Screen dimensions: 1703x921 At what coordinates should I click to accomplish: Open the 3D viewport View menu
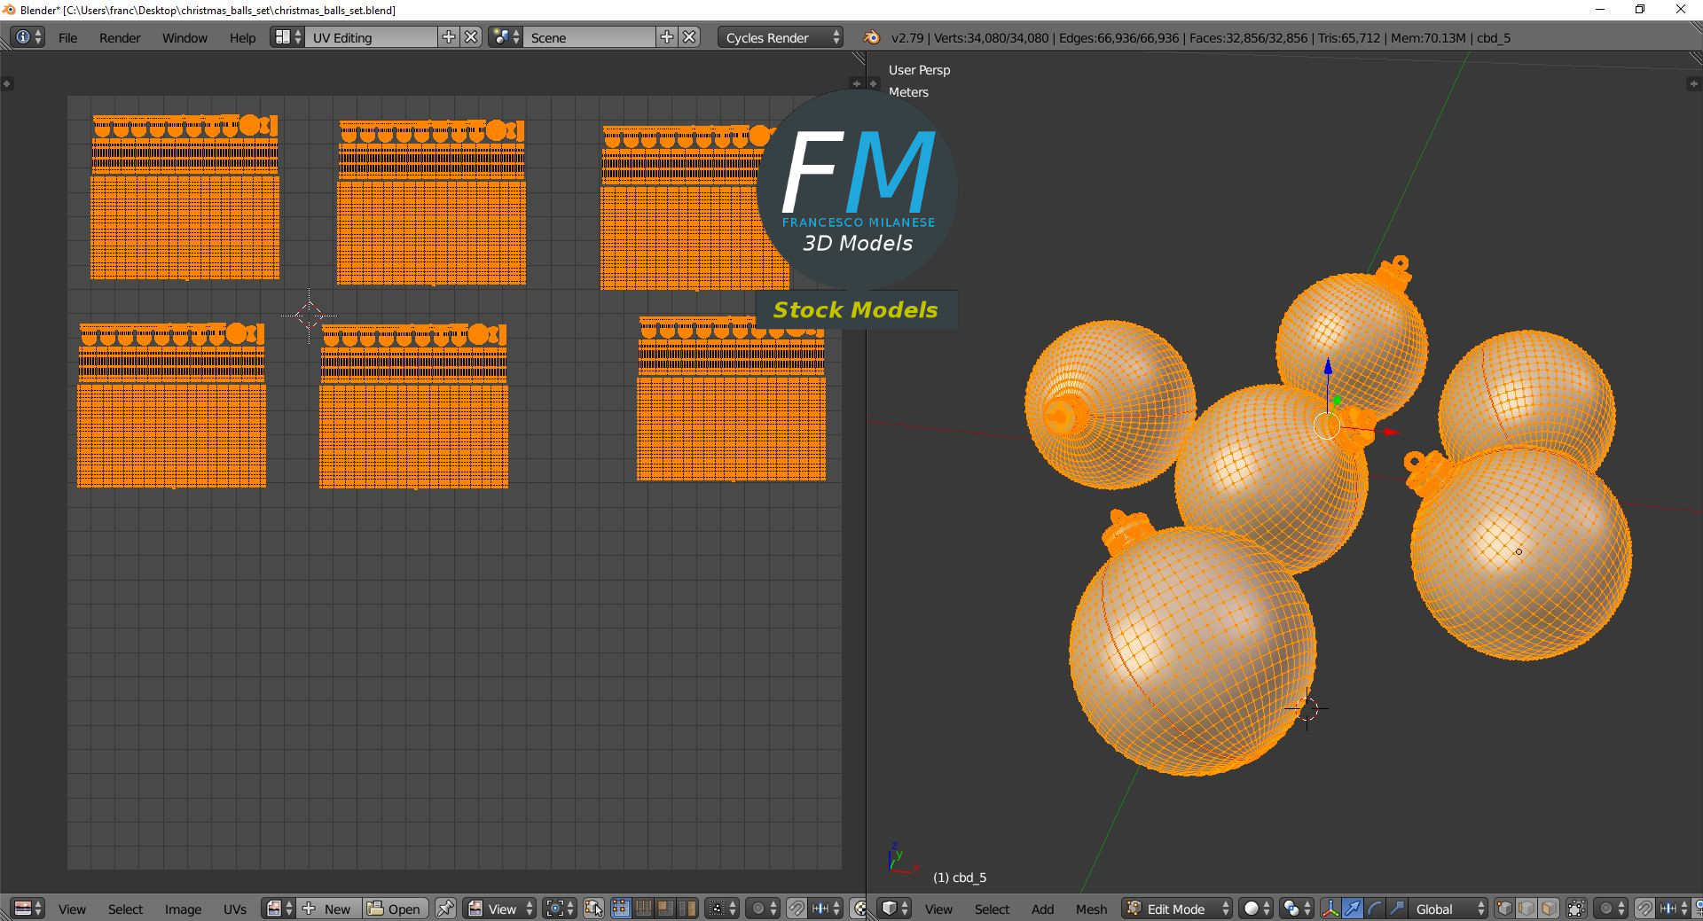[x=938, y=909]
